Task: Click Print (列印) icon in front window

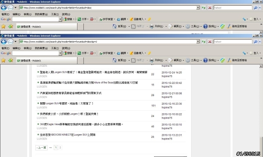Action: 152,60
